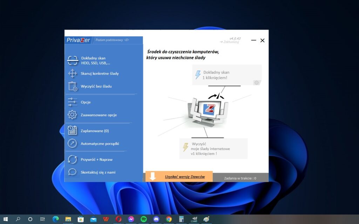Click Uzyskać wersję Dawców link
359x224 pixels.
pos(185,177)
